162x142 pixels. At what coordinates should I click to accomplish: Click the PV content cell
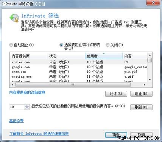click(x=126, y=62)
